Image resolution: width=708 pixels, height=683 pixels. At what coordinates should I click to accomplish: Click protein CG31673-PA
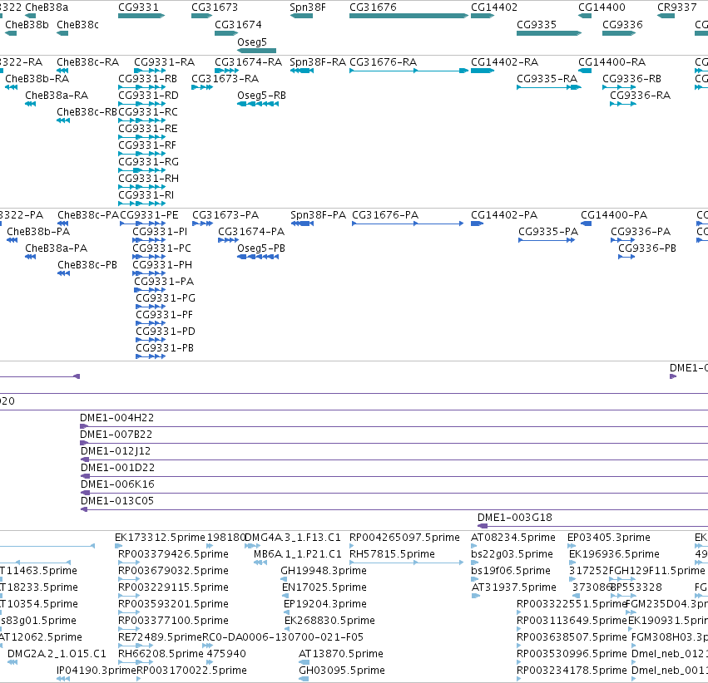pos(225,214)
